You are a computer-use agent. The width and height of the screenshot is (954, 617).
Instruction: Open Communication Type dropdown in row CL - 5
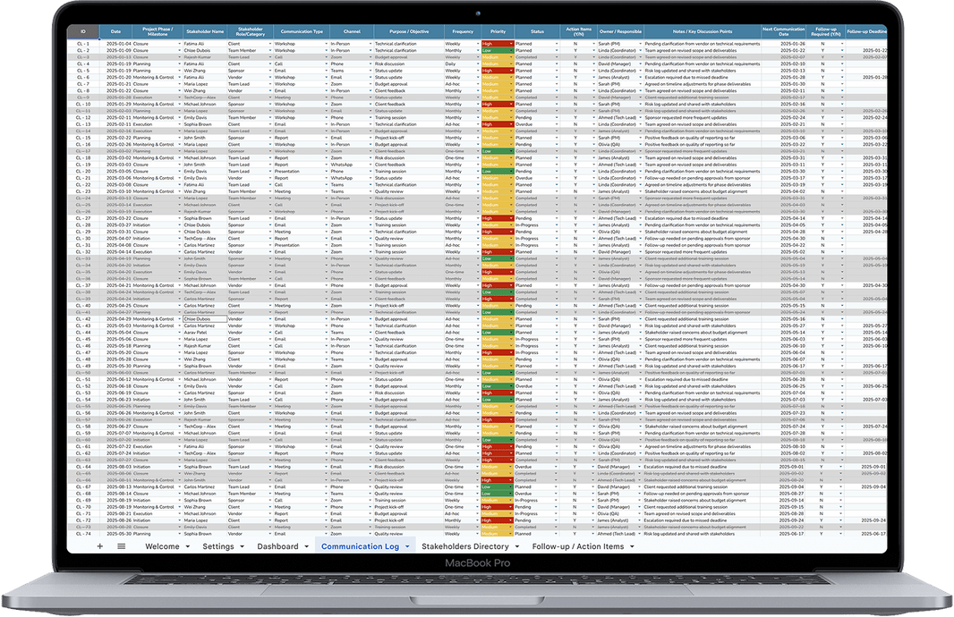(x=326, y=71)
